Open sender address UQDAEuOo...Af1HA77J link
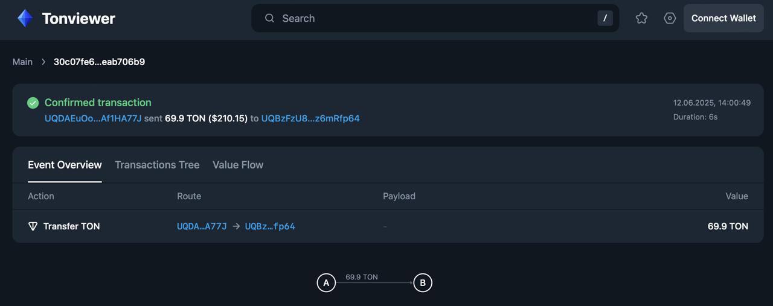Viewport: 773px width, 306px height. pyautogui.click(x=93, y=118)
